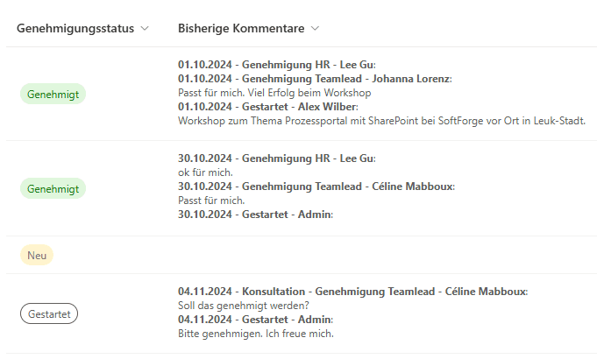604x359 pixels.
Task: Select the 30.10.2024 Genehmigung Teamlead - Céline Mabboux line
Action: point(316,187)
